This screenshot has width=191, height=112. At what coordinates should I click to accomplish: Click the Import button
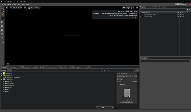point(4,70)
